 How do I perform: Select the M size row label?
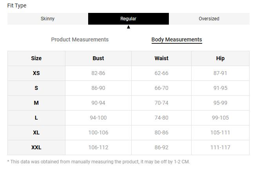(36, 103)
